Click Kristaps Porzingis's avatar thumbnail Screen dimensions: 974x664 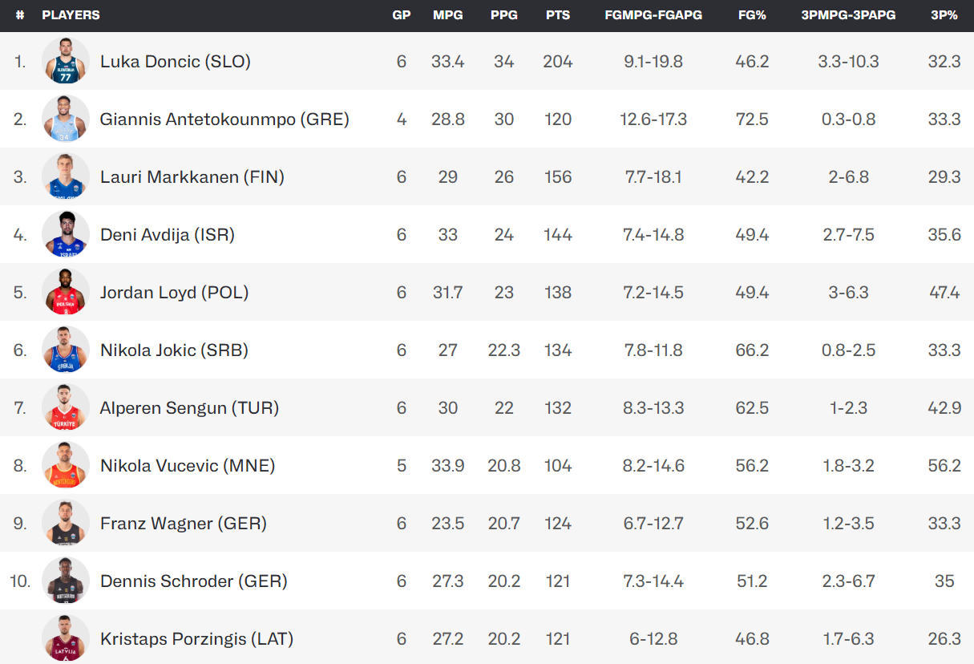pyautogui.click(x=66, y=638)
